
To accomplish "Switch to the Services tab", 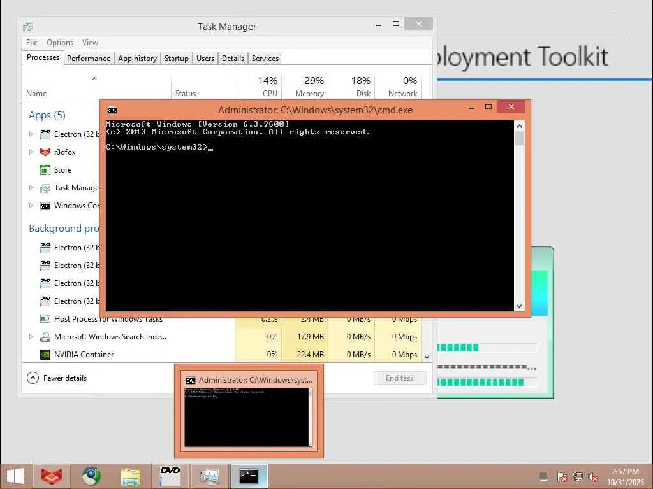I will click(265, 59).
